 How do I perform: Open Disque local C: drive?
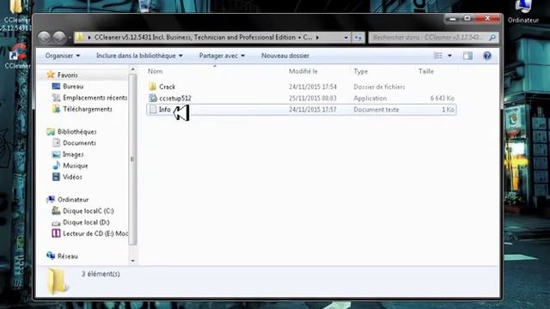click(88, 211)
